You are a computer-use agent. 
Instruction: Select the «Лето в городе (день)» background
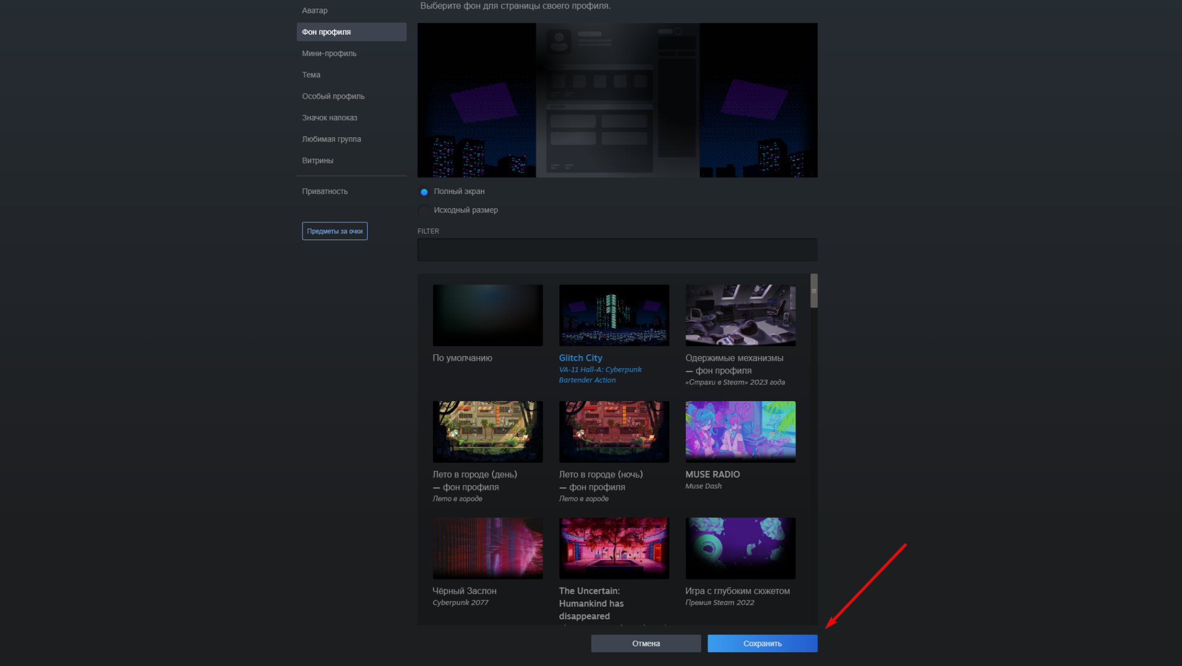tap(487, 431)
